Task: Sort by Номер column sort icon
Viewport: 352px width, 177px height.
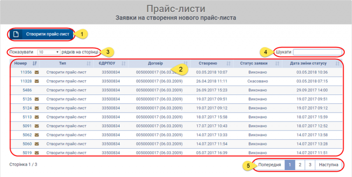Action: [35, 63]
